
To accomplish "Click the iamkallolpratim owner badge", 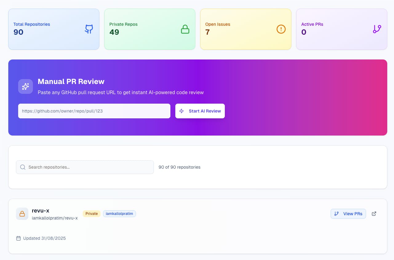I will 119,214.
